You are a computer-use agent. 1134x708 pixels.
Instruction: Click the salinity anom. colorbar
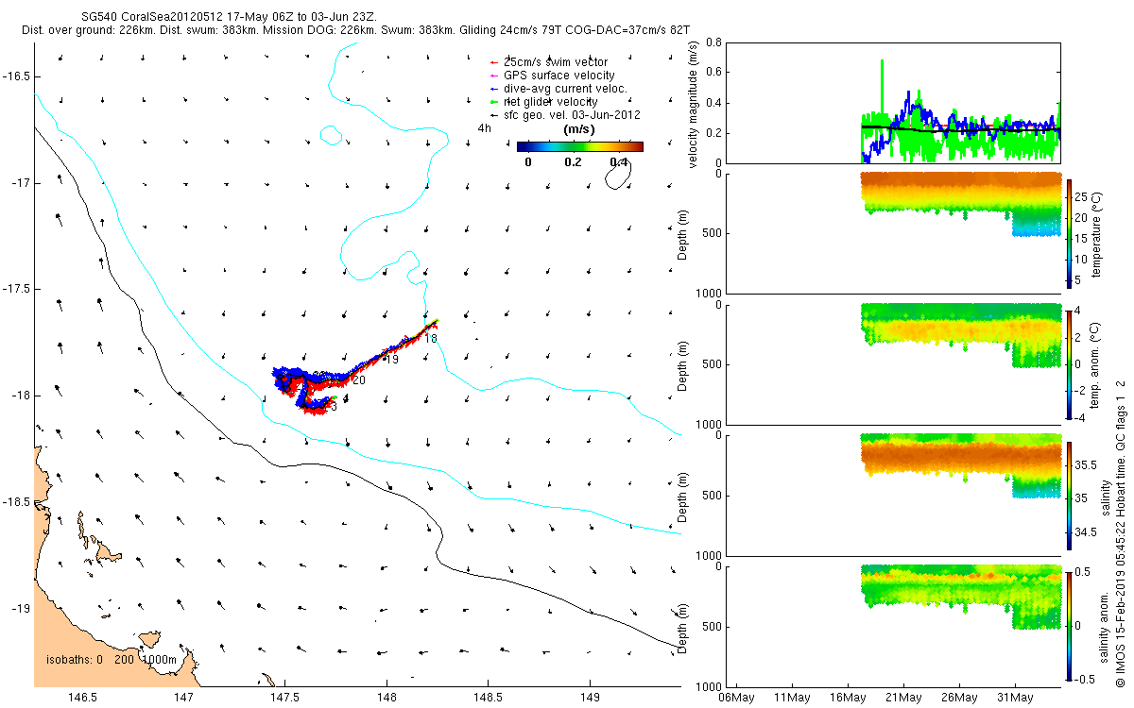(x=1068, y=625)
